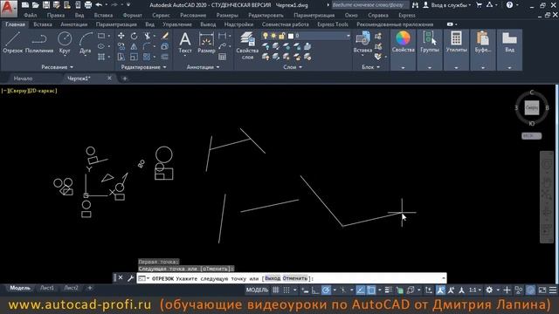Click the МОДЕЛЬ button in status bar
The height and width of the screenshot is (314, 559).
[x=257, y=290]
